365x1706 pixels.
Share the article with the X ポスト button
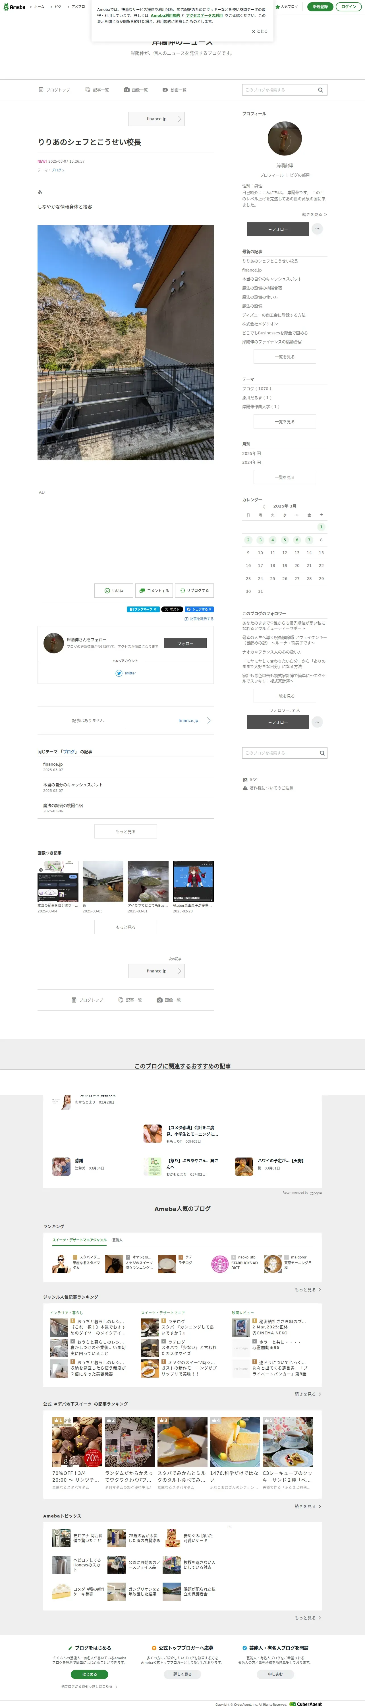(172, 609)
